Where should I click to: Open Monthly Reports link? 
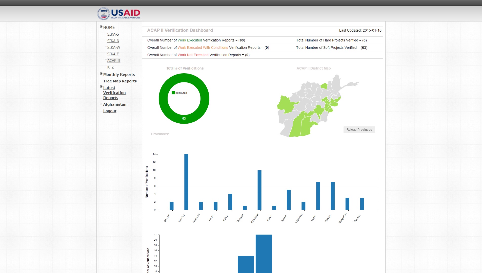(119, 75)
